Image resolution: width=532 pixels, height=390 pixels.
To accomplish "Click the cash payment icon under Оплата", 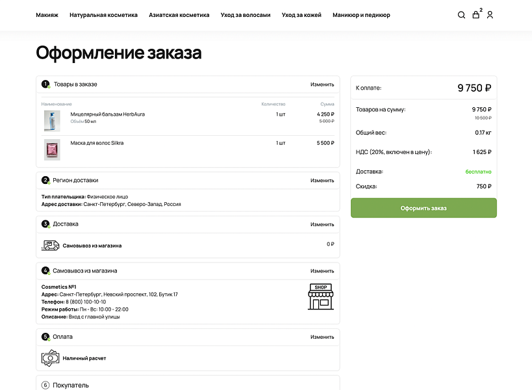I will tap(51, 357).
